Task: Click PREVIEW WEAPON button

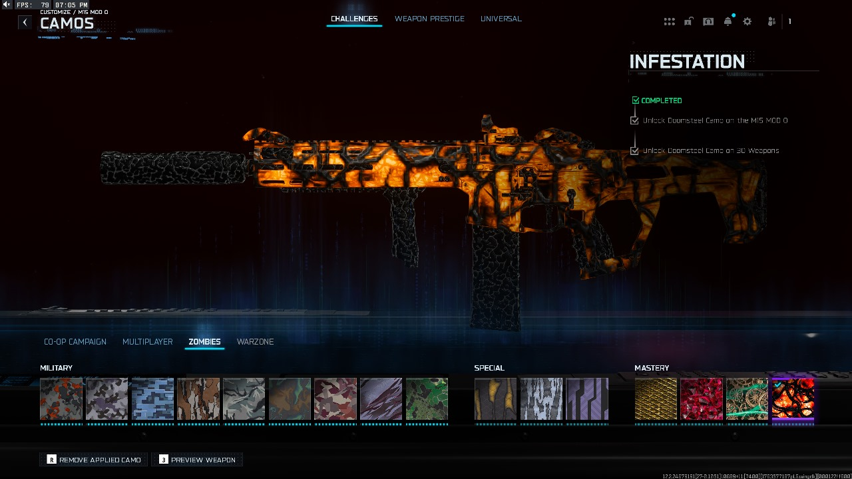Action: (x=197, y=460)
